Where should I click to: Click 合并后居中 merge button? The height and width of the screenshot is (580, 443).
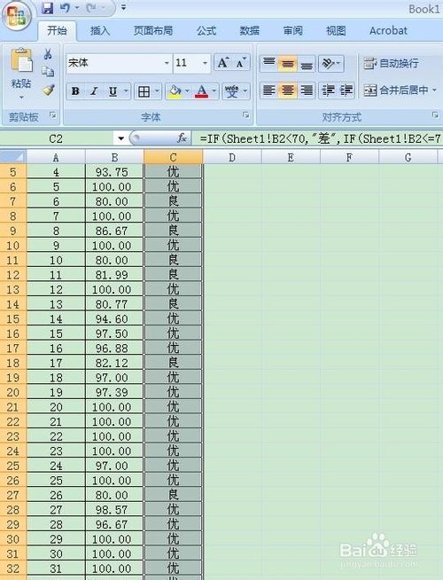395,90
